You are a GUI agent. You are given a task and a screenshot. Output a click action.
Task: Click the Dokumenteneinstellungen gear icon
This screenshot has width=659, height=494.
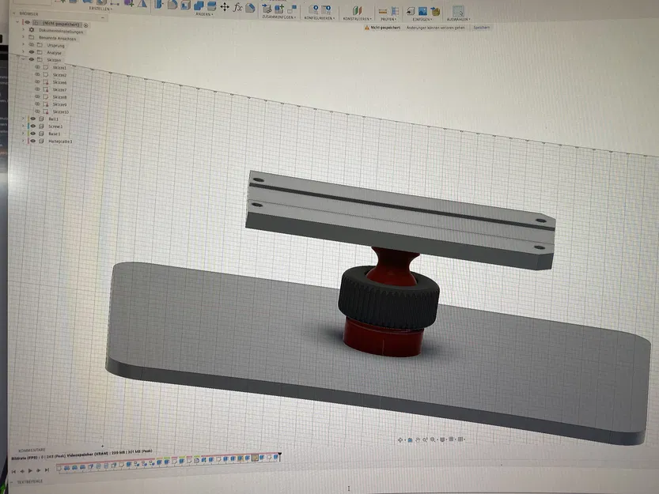click(x=30, y=31)
